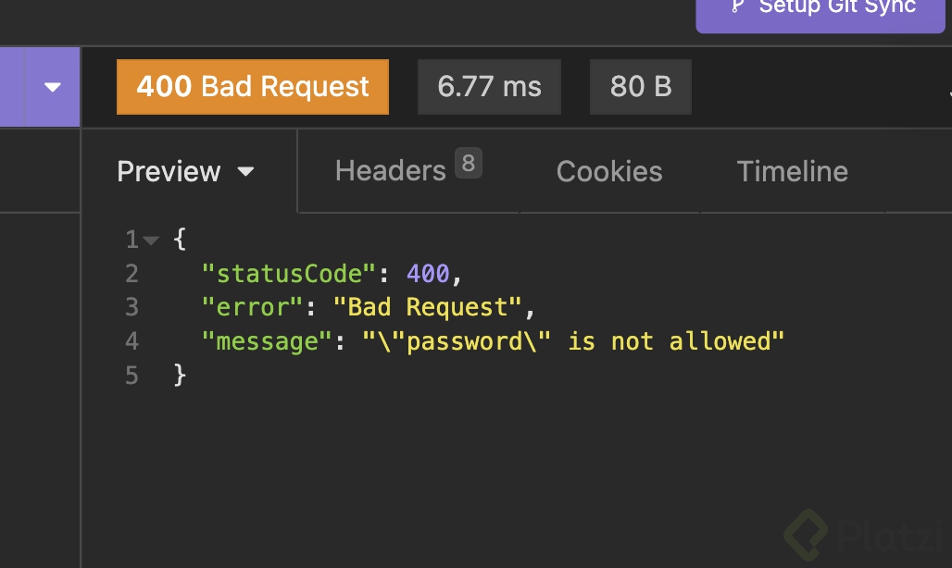Click the "password is not allowed" message value
The width and height of the screenshot is (952, 568).
(573, 341)
